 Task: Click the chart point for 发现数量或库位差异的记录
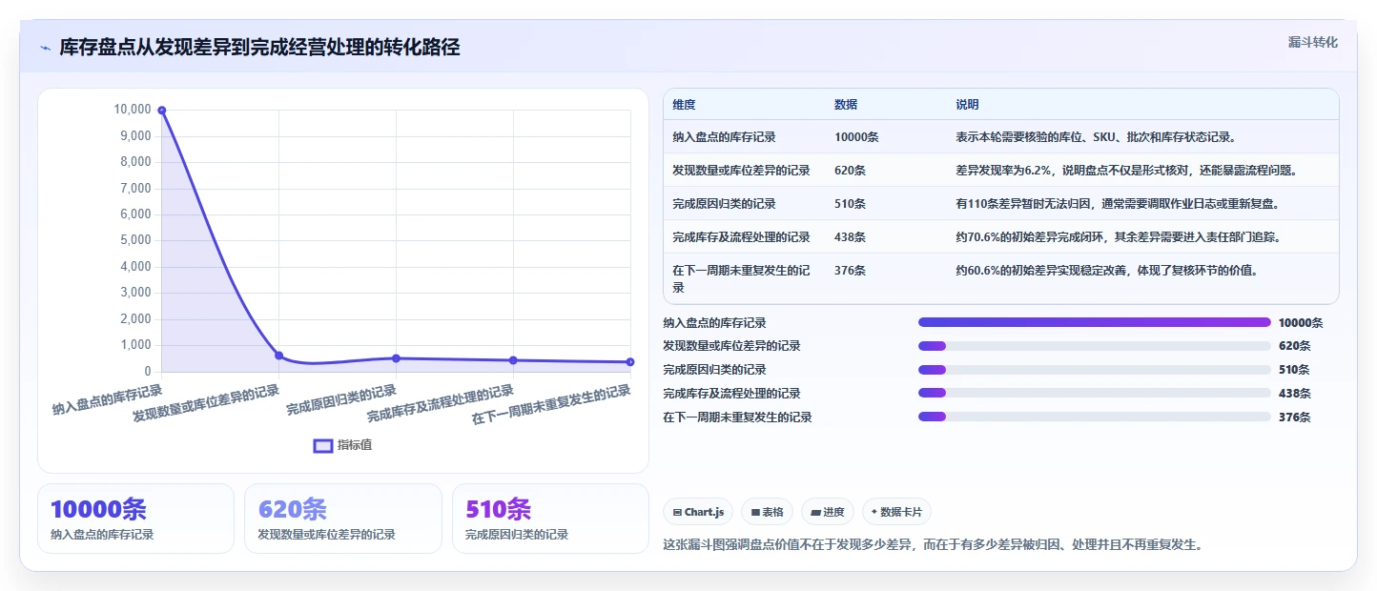[278, 356]
